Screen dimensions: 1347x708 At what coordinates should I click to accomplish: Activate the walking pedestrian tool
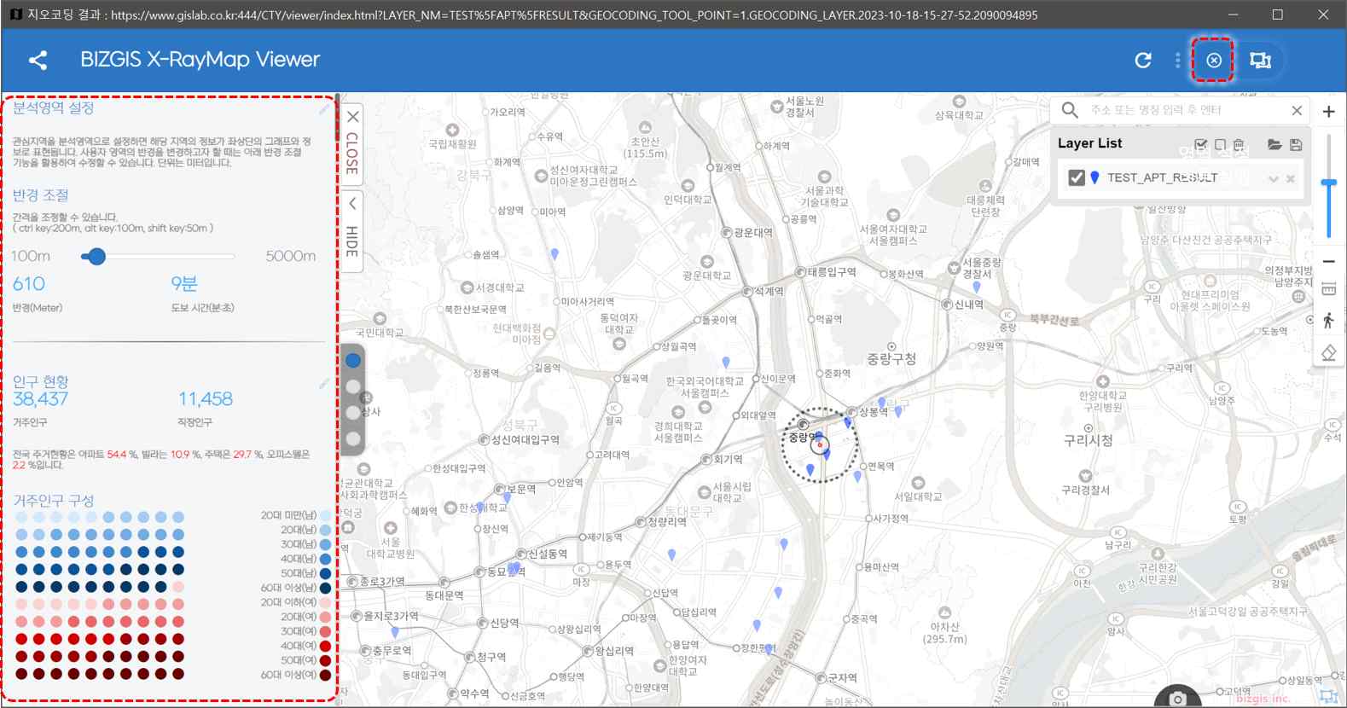tap(1328, 321)
